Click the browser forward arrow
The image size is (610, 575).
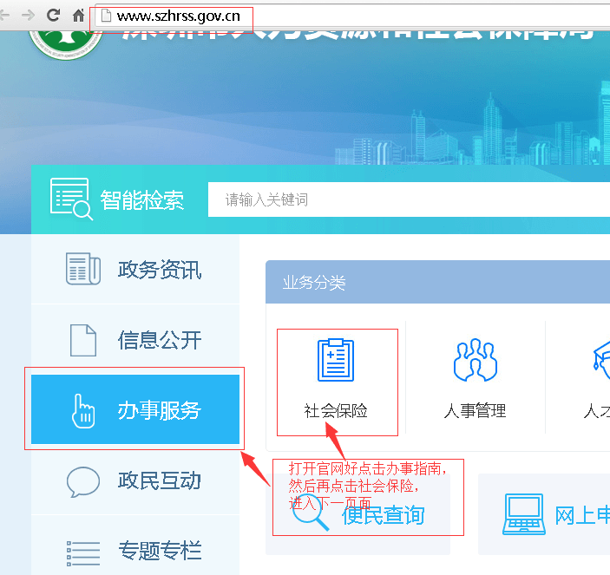click(28, 16)
